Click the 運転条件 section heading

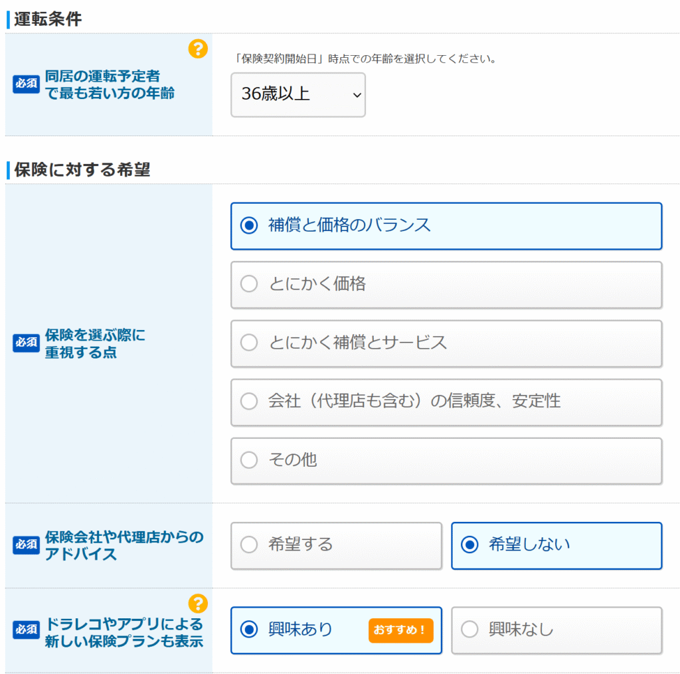pos(48,19)
